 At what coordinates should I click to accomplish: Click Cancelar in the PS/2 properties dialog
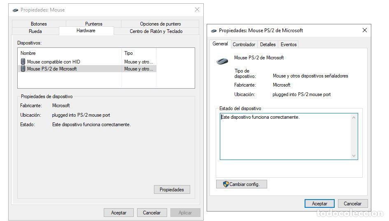[352, 203]
